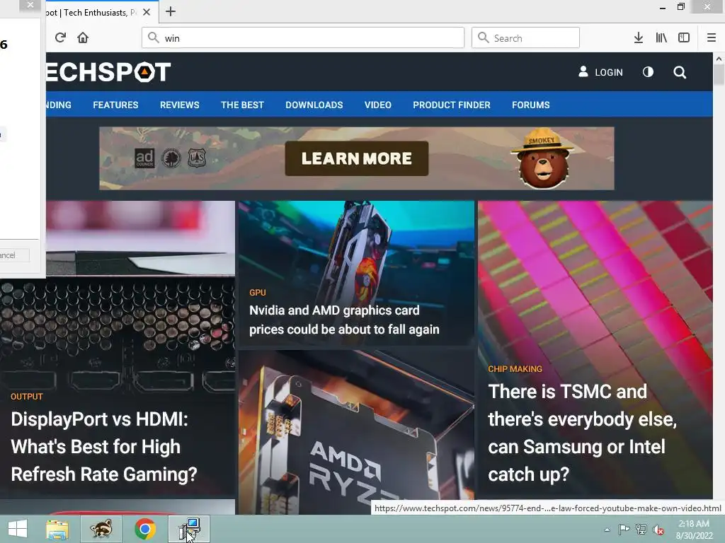
Task: Click the computer network taskbar app icon
Action: pos(189,529)
